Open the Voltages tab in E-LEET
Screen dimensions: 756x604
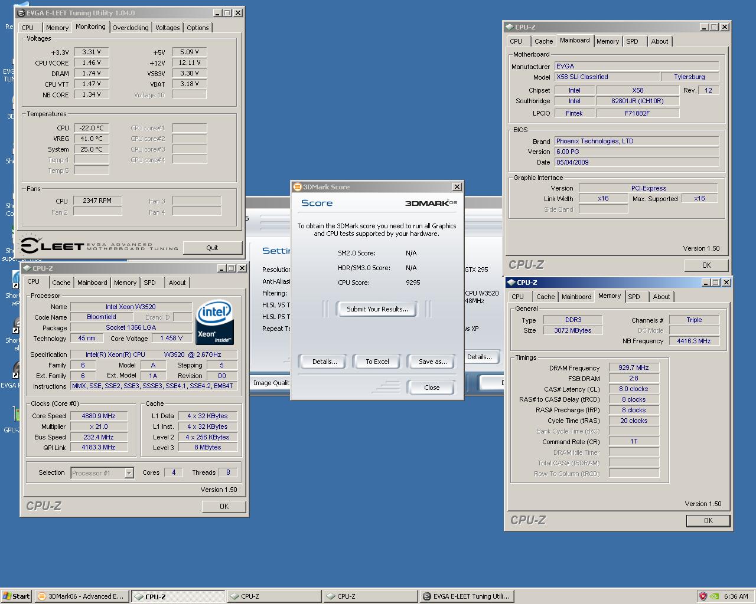pos(167,28)
